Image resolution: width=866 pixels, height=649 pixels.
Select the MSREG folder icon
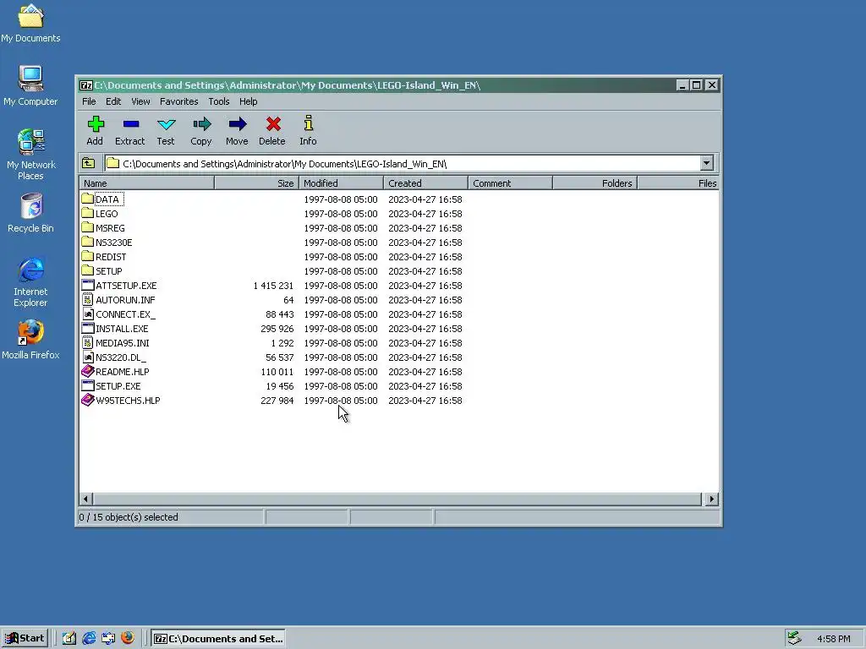point(87,227)
